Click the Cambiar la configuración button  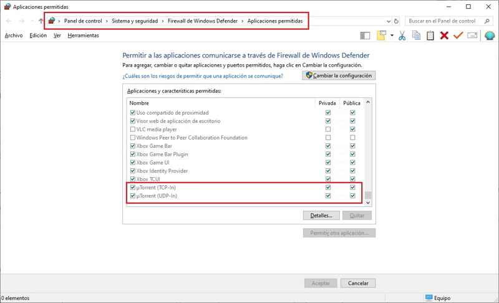339,75
